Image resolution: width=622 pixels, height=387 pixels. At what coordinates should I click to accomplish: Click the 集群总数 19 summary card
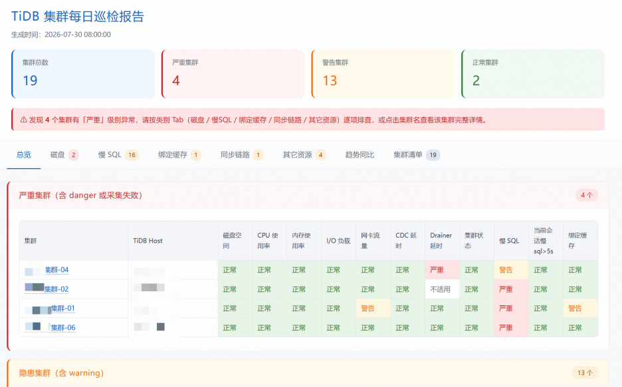[x=83, y=74]
